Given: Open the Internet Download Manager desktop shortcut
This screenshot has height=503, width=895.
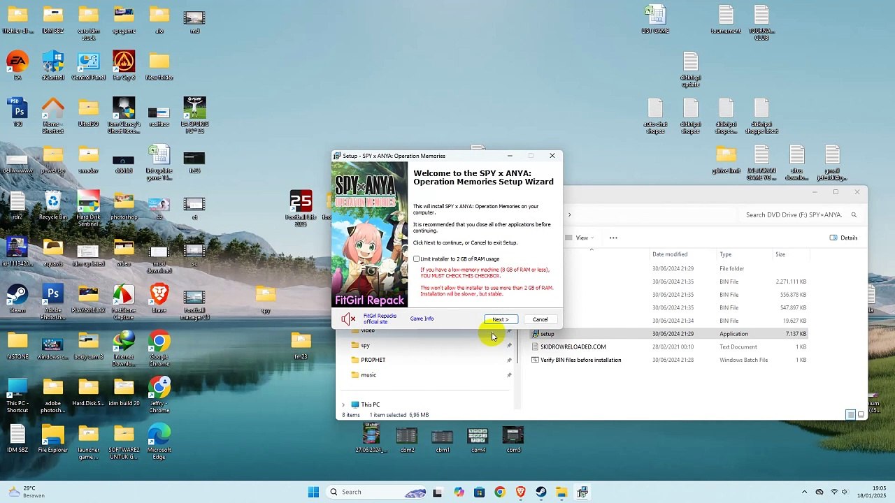Looking at the screenshot, I should pos(124,347).
